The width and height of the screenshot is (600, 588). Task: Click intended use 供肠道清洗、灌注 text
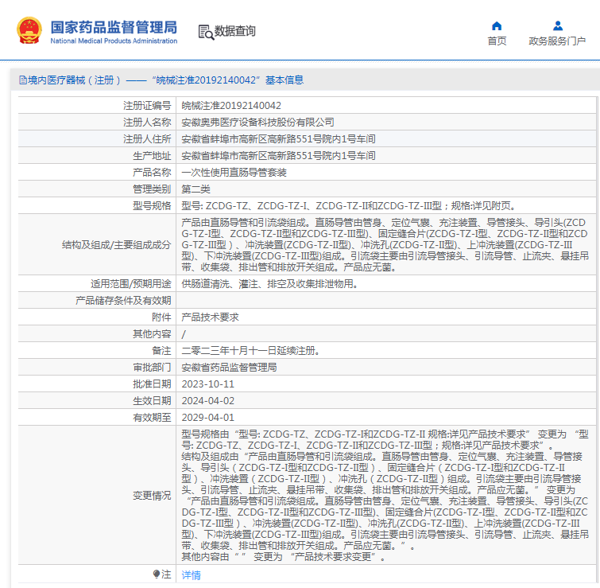(x=269, y=284)
